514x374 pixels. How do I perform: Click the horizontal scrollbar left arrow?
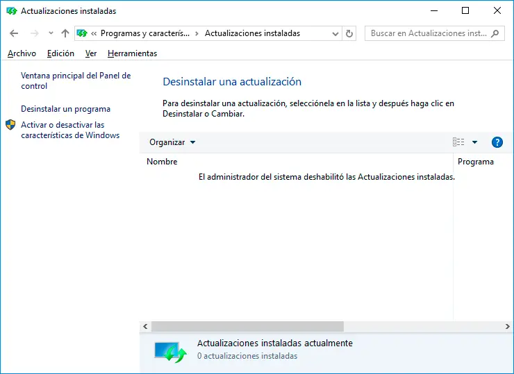pos(145,326)
